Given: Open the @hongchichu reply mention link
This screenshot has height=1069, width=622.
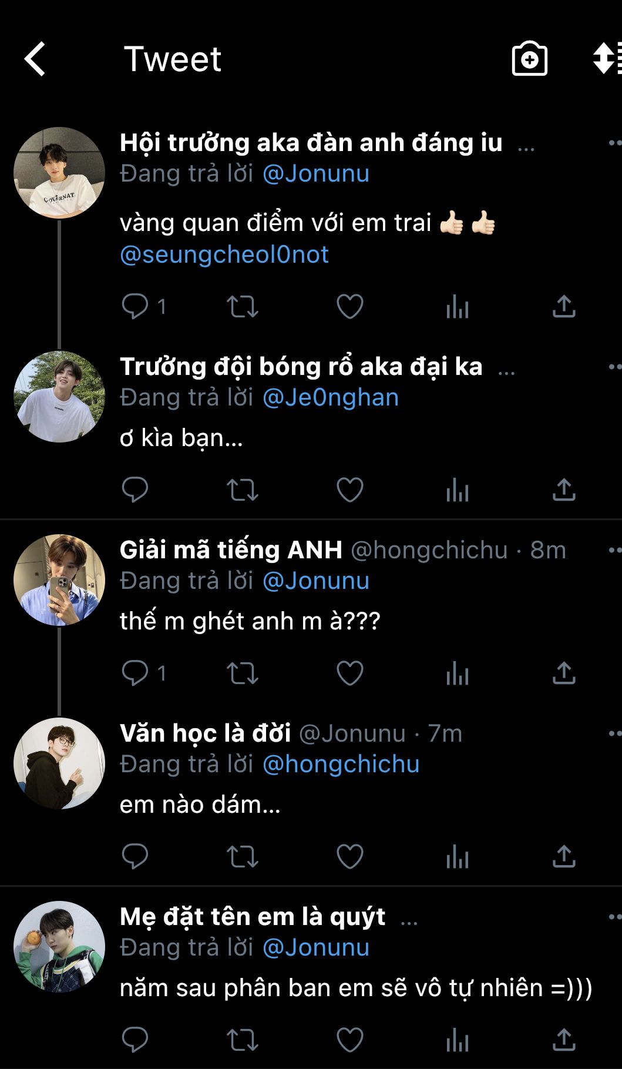Looking at the screenshot, I should pyautogui.click(x=341, y=764).
